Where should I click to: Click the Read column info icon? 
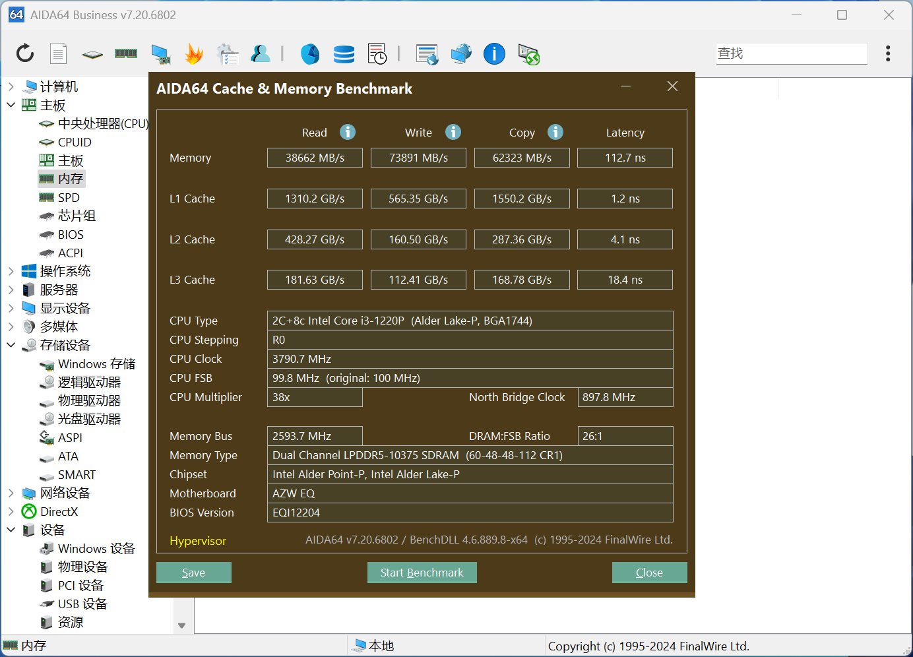[348, 132]
